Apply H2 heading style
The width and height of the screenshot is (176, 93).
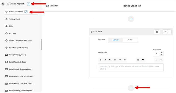(115, 60)
